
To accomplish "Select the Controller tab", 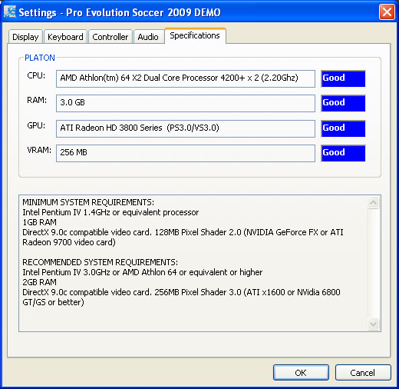I will 110,37.
